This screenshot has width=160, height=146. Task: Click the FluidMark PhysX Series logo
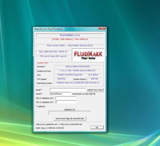pos(88,55)
